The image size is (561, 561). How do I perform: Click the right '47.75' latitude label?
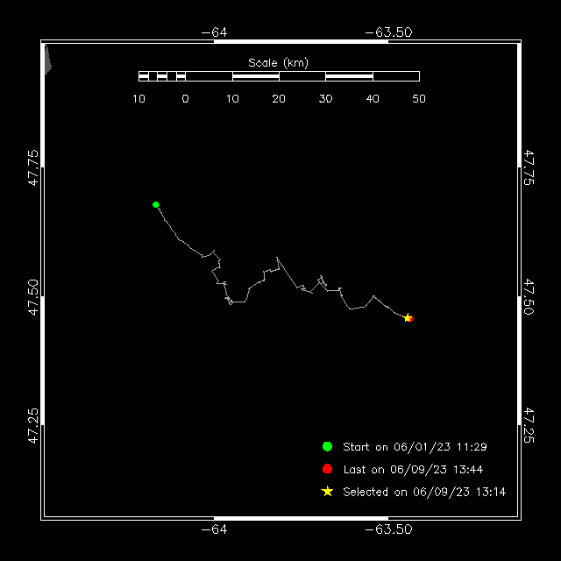(529, 167)
